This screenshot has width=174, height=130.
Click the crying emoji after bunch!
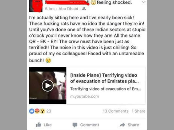[x=48, y=60]
